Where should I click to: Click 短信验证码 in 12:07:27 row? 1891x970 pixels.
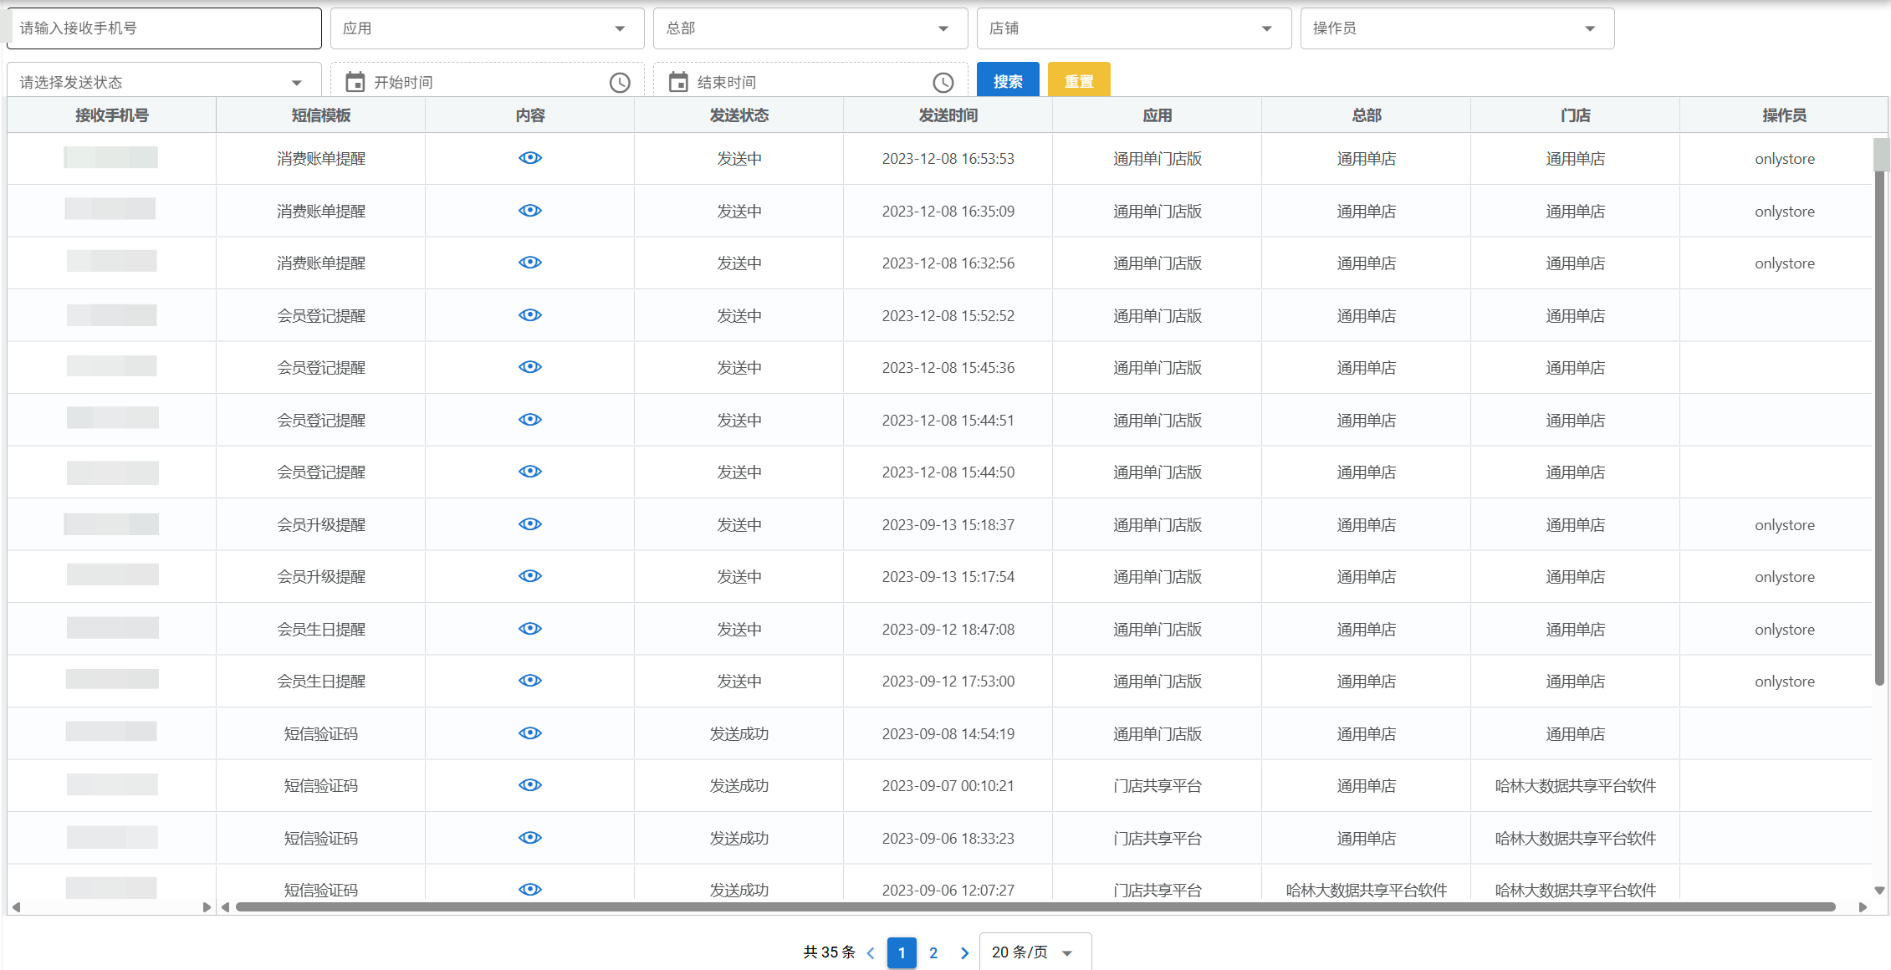321,891
